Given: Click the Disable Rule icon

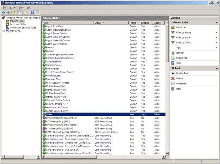Looking at the screenshot, I should tap(173, 73).
